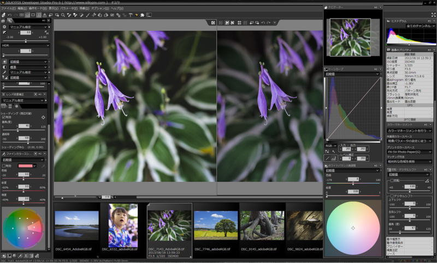The height and width of the screenshot is (263, 437).
Task: Click the GPS section header in properties
Action: click(x=409, y=105)
